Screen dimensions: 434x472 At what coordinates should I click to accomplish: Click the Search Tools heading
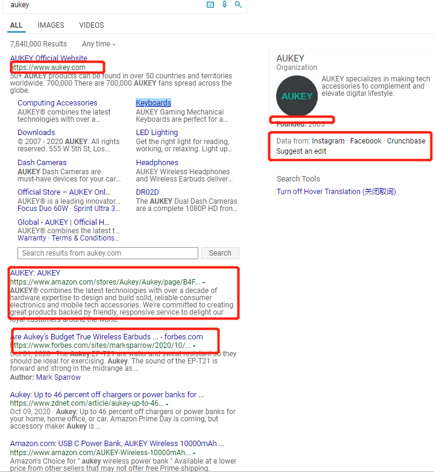click(x=298, y=179)
